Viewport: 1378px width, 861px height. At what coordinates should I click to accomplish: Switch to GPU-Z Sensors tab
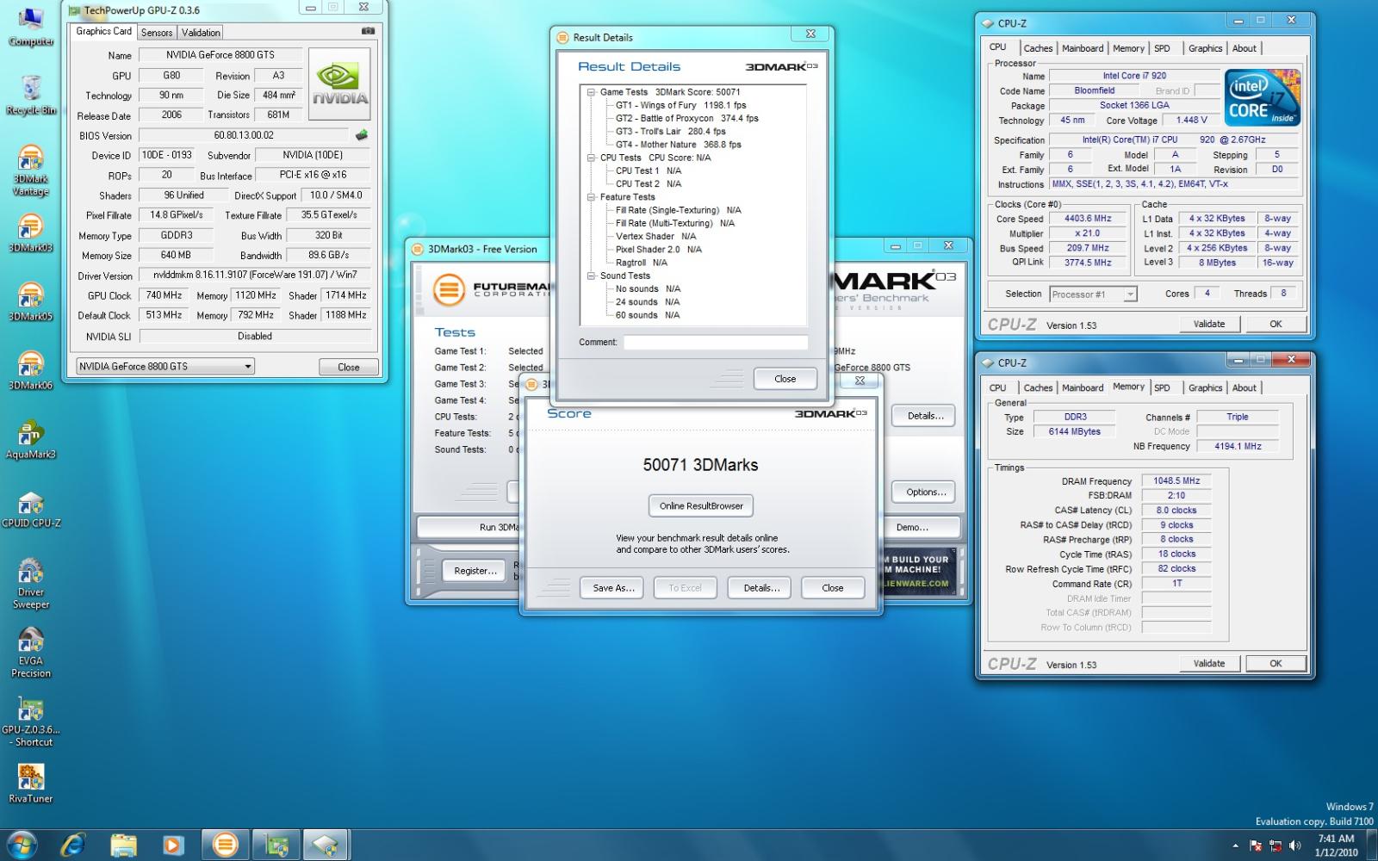click(x=157, y=32)
